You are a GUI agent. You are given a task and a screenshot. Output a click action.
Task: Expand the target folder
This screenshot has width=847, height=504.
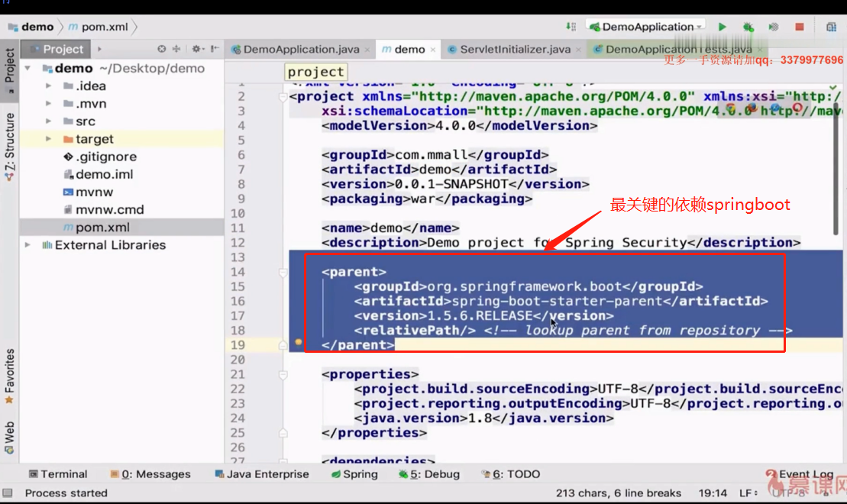[x=48, y=139]
